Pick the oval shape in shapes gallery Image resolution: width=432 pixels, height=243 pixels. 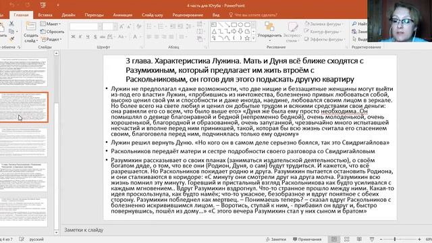240,25
